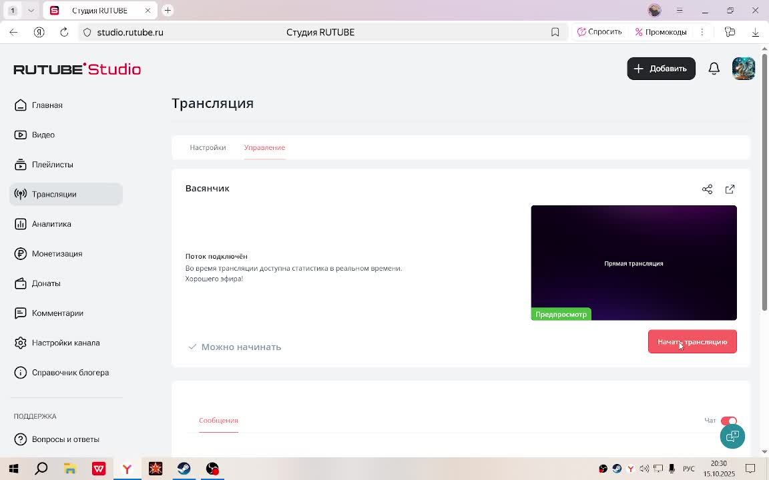Switch to the Настройки tab
The image size is (769, 480).
click(x=208, y=147)
